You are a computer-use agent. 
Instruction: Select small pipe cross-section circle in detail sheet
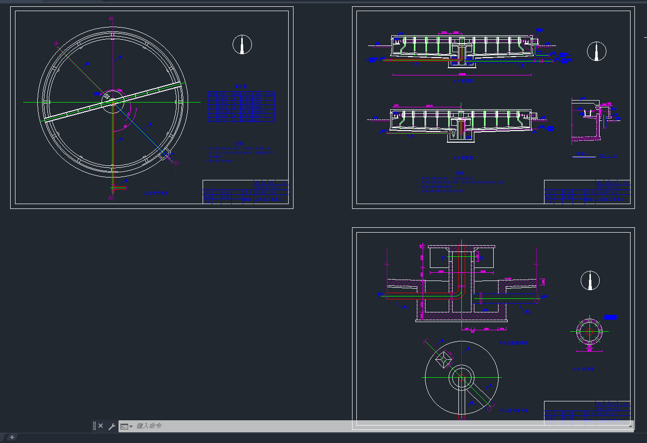(589, 331)
